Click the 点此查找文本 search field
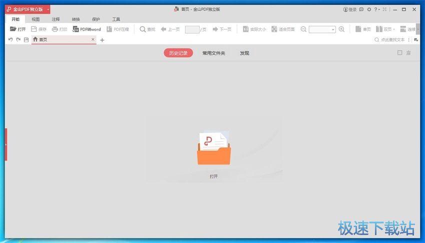The height and width of the screenshot is (243, 425). coord(390,40)
